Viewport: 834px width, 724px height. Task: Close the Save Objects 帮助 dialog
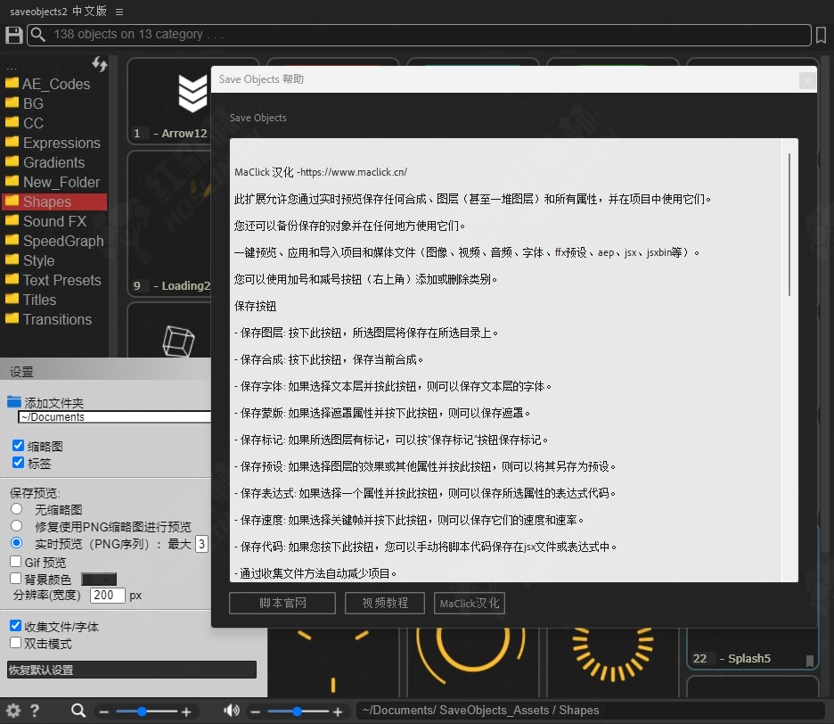click(807, 80)
